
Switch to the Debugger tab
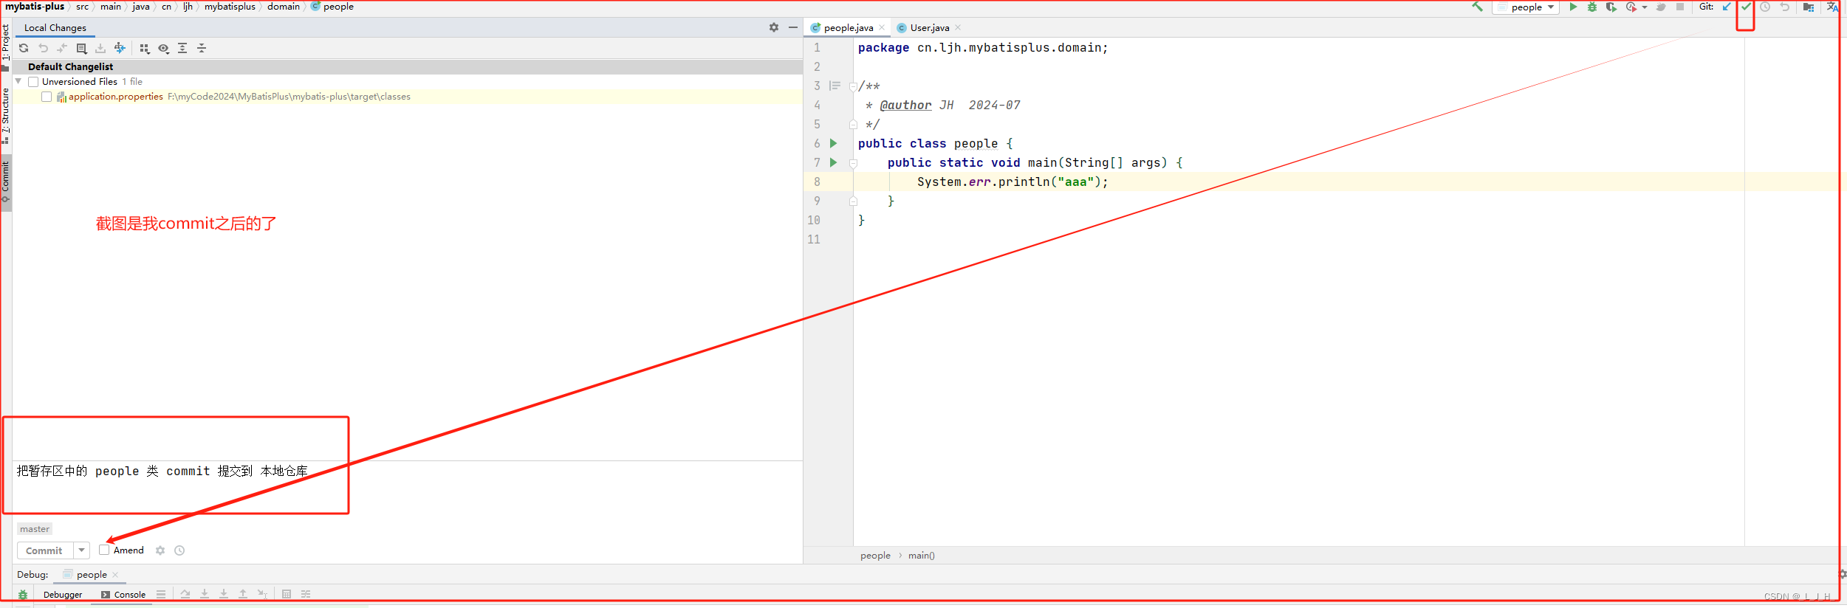[x=63, y=595]
